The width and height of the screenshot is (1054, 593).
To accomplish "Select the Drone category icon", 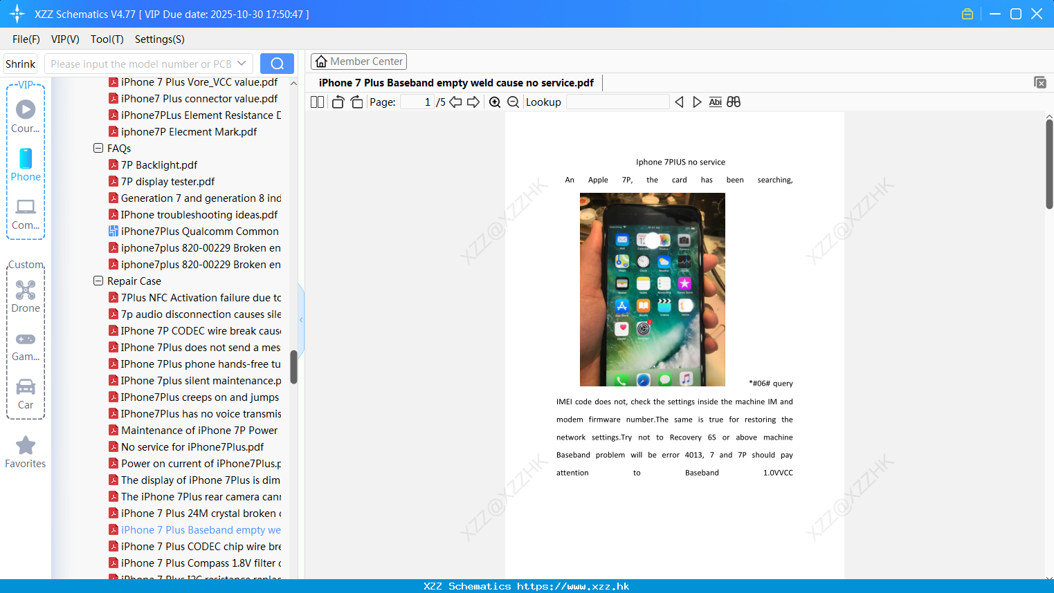I will (x=26, y=296).
